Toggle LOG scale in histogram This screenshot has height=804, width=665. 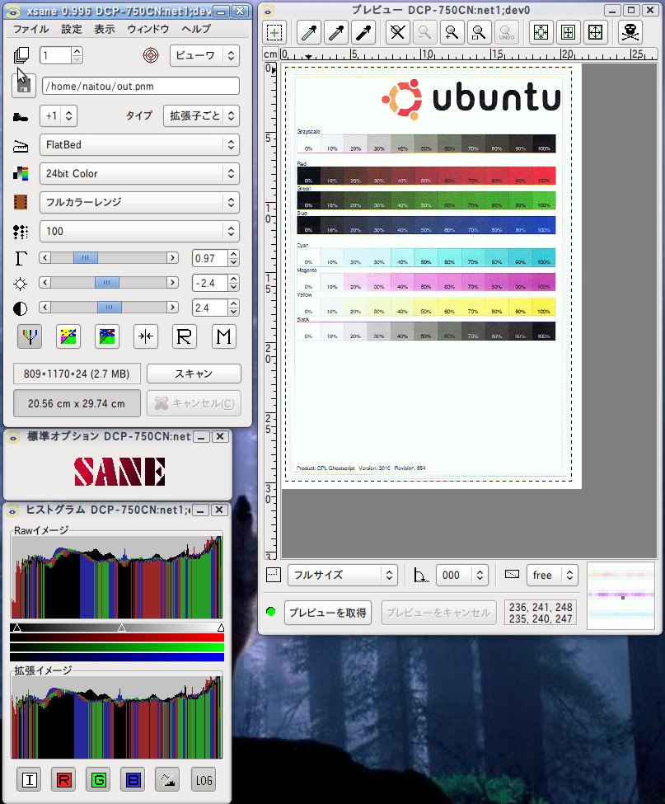point(204,780)
